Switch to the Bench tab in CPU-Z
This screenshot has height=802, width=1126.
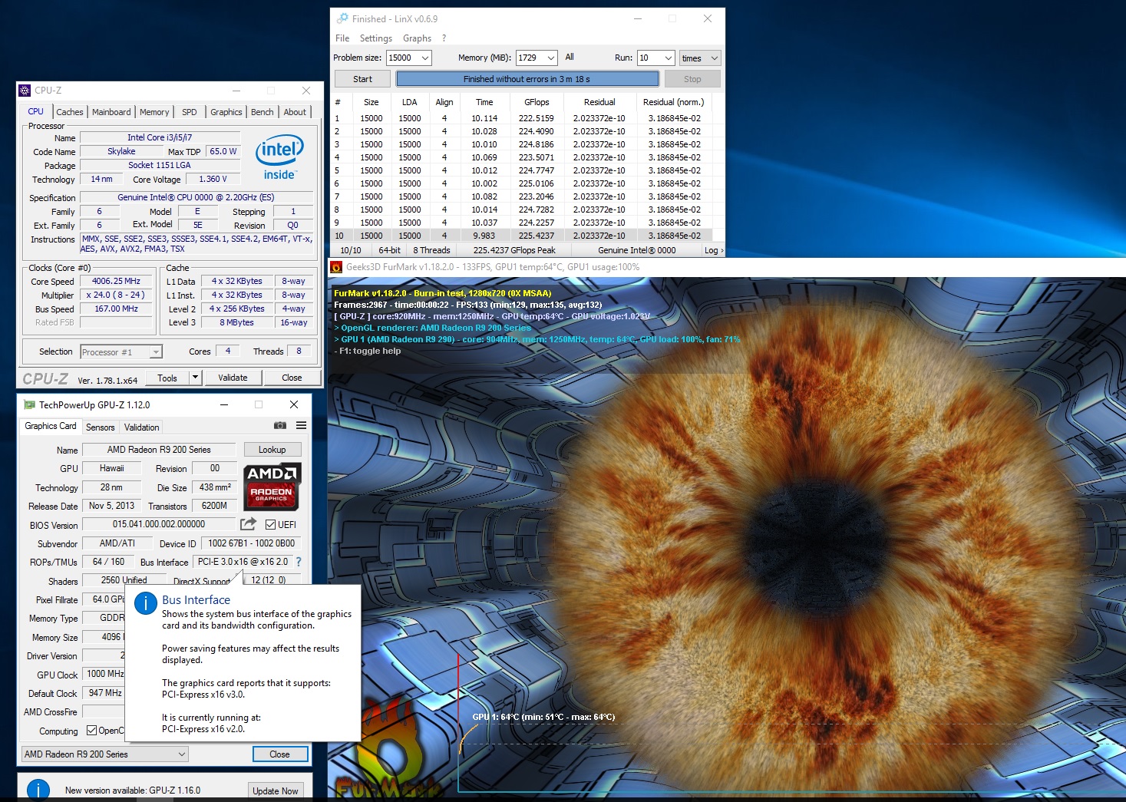263,112
